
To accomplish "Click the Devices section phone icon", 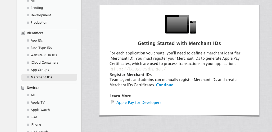I will click(x=23, y=88).
